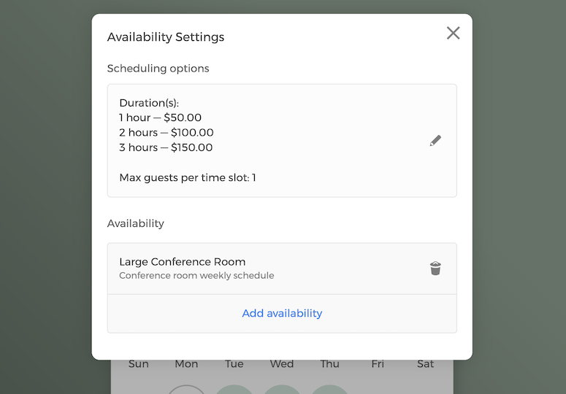Click the Conference room weekly schedule subtitle
The image size is (566, 394).
click(x=196, y=276)
